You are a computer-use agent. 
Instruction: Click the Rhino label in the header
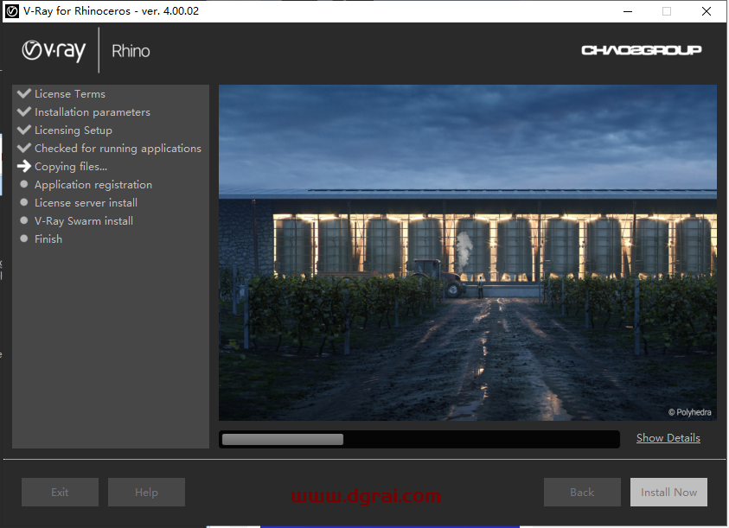(x=131, y=52)
